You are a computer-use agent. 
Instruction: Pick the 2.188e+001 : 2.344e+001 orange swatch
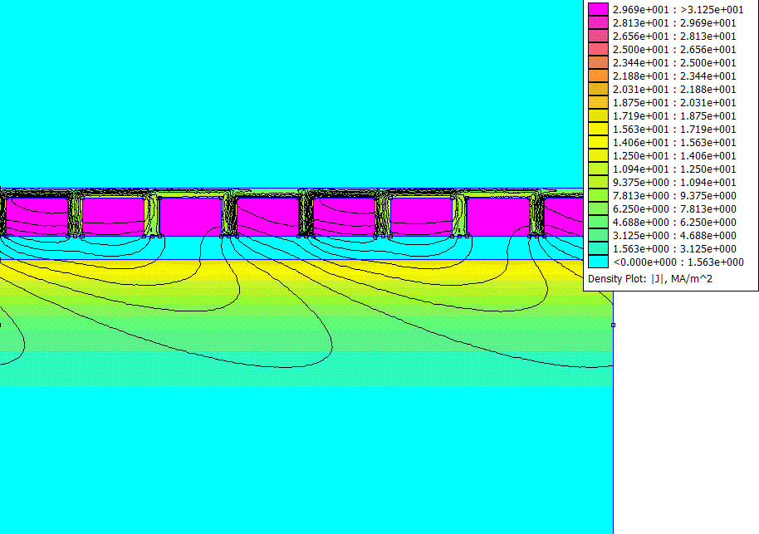[x=598, y=76]
